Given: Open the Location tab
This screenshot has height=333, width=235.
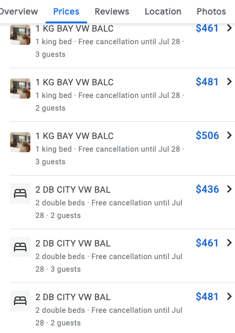Looking at the screenshot, I should point(163,11).
